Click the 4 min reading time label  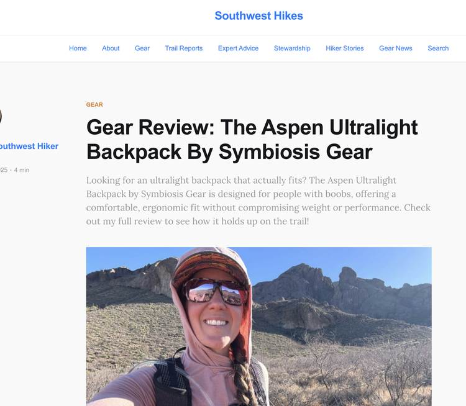[22, 170]
